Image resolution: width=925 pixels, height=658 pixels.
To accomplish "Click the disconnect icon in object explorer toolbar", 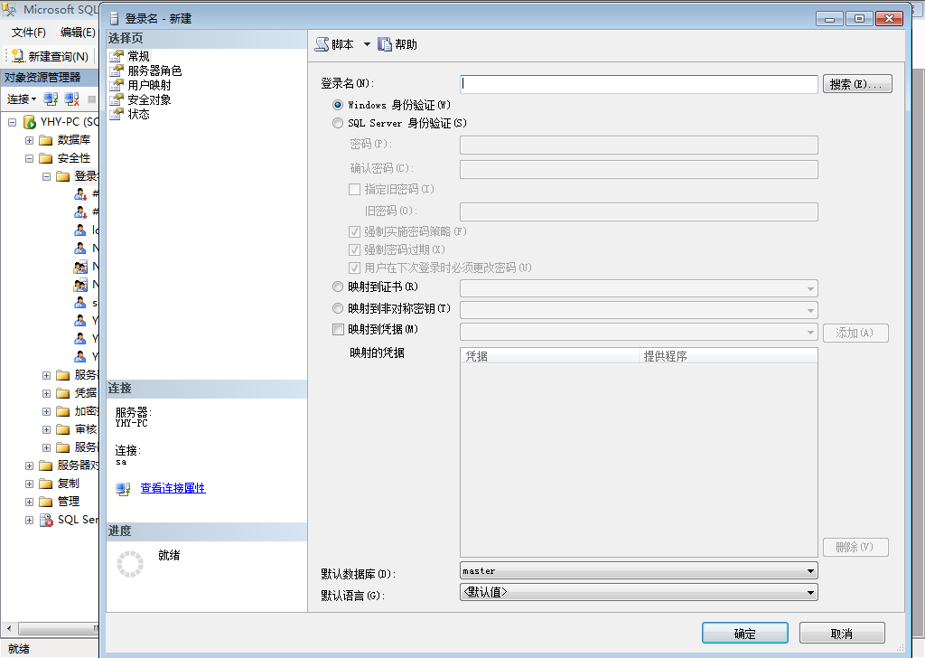I will [71, 99].
